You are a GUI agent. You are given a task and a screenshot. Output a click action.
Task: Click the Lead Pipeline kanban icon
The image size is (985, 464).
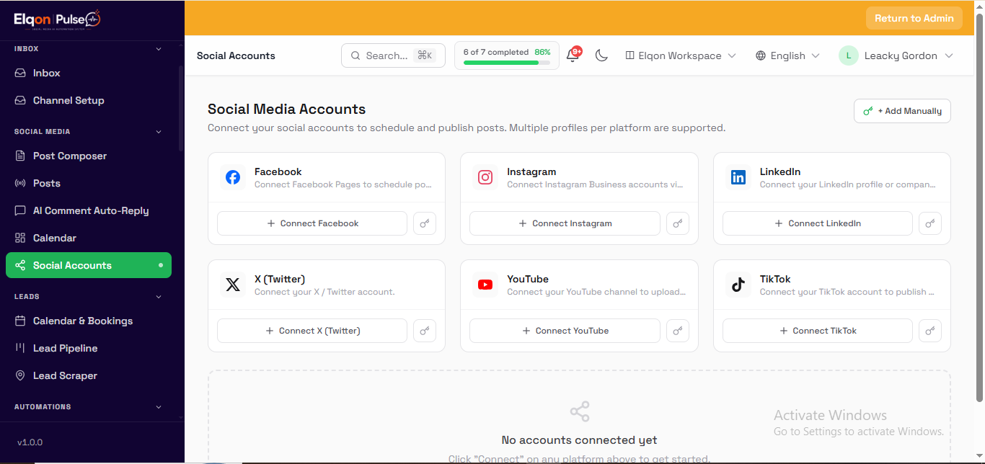pyautogui.click(x=20, y=348)
